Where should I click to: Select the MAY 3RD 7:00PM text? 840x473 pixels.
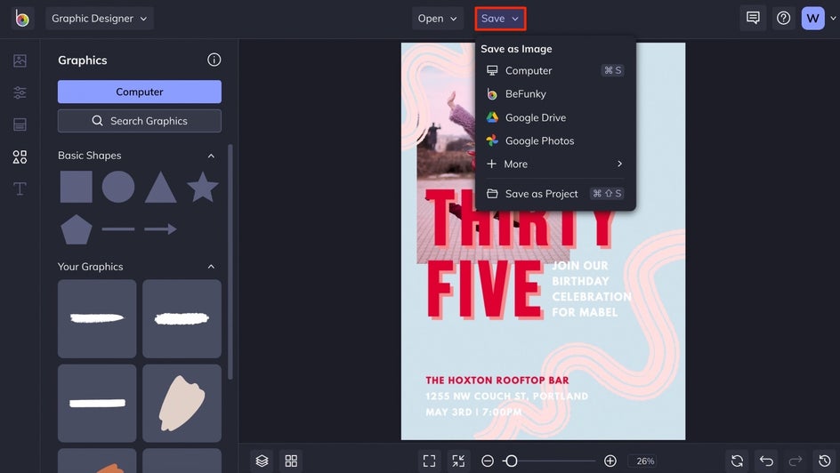point(473,412)
